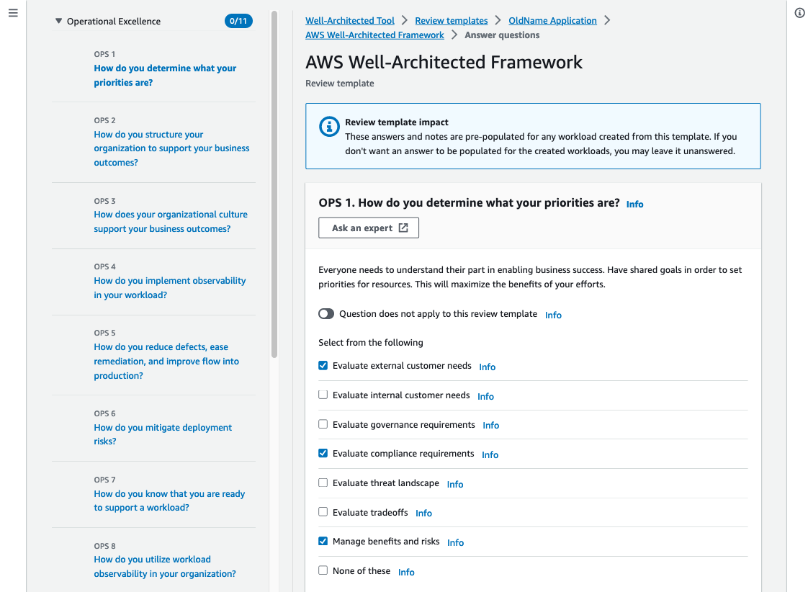808x592 pixels.
Task: Check 'Evaluate governance requirements'
Action: [323, 423]
